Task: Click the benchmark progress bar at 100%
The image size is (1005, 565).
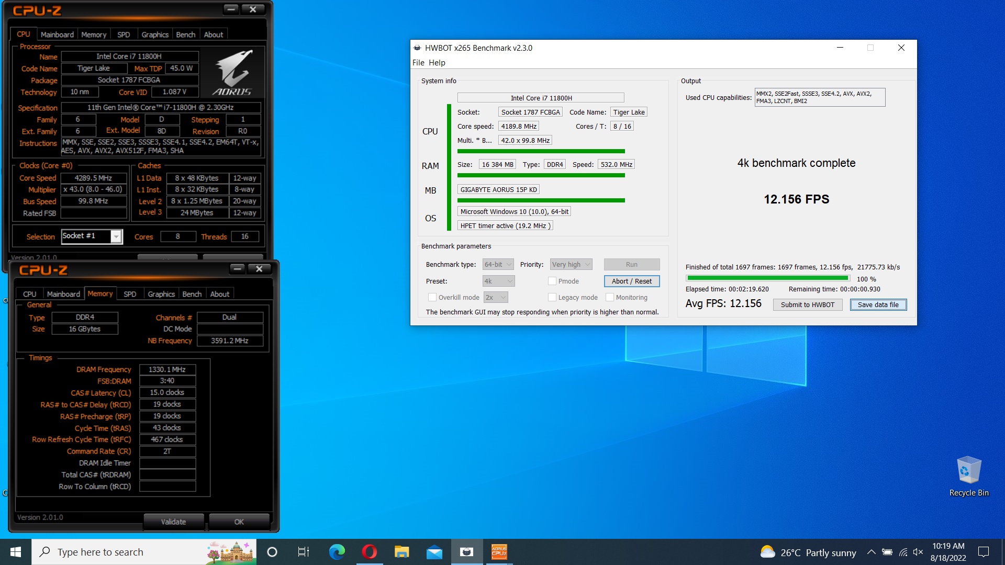Action: click(x=768, y=278)
